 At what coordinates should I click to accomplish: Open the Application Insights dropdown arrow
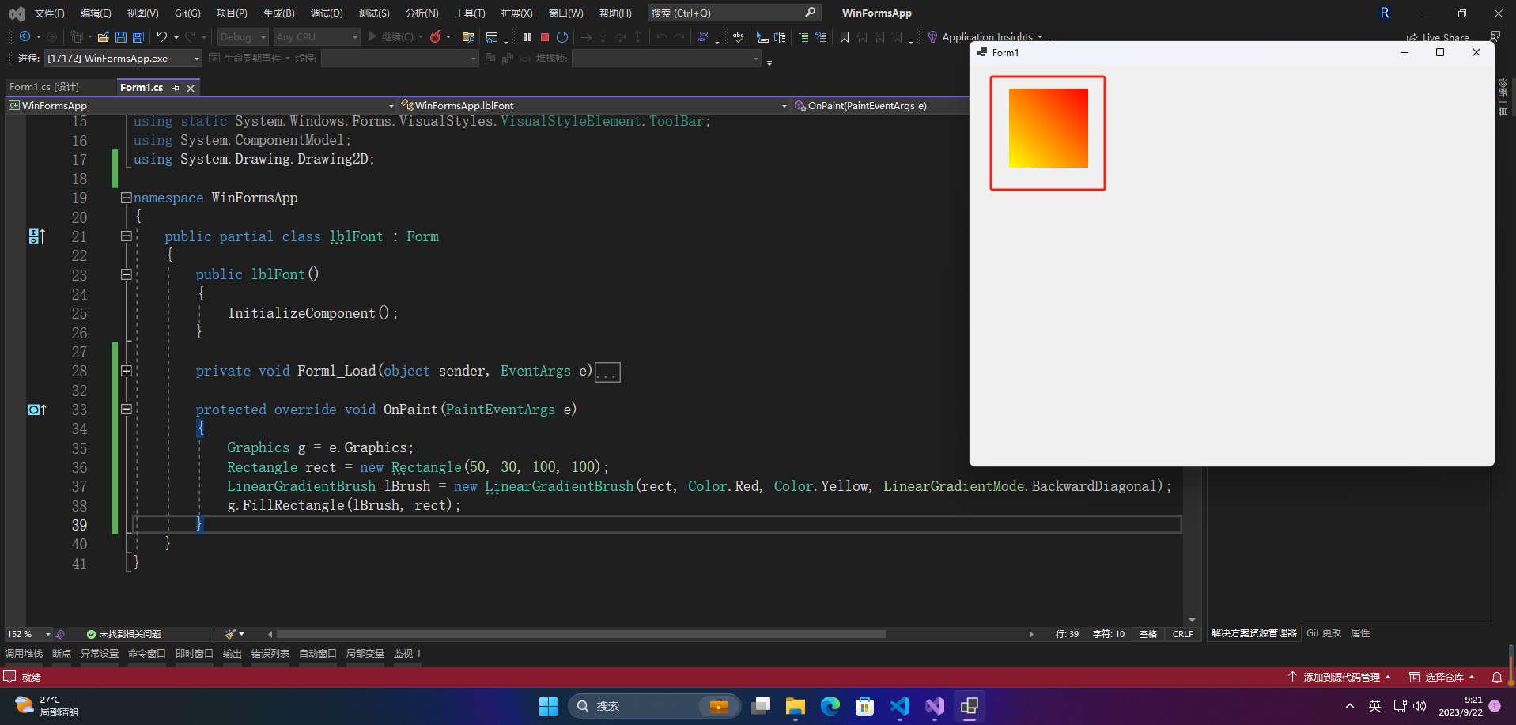[x=1040, y=37]
